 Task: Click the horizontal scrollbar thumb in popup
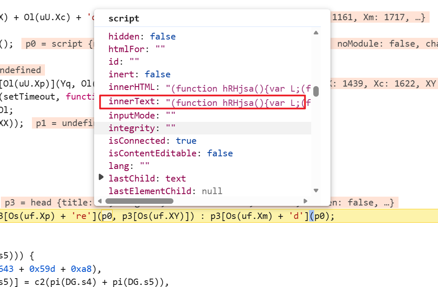tap(139, 201)
